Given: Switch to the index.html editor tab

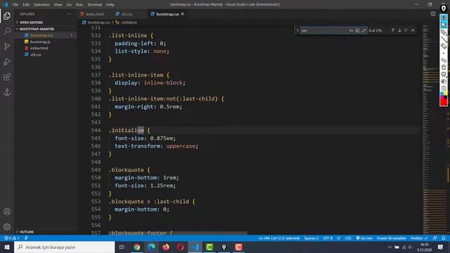Looking at the screenshot, I should click(x=94, y=14).
